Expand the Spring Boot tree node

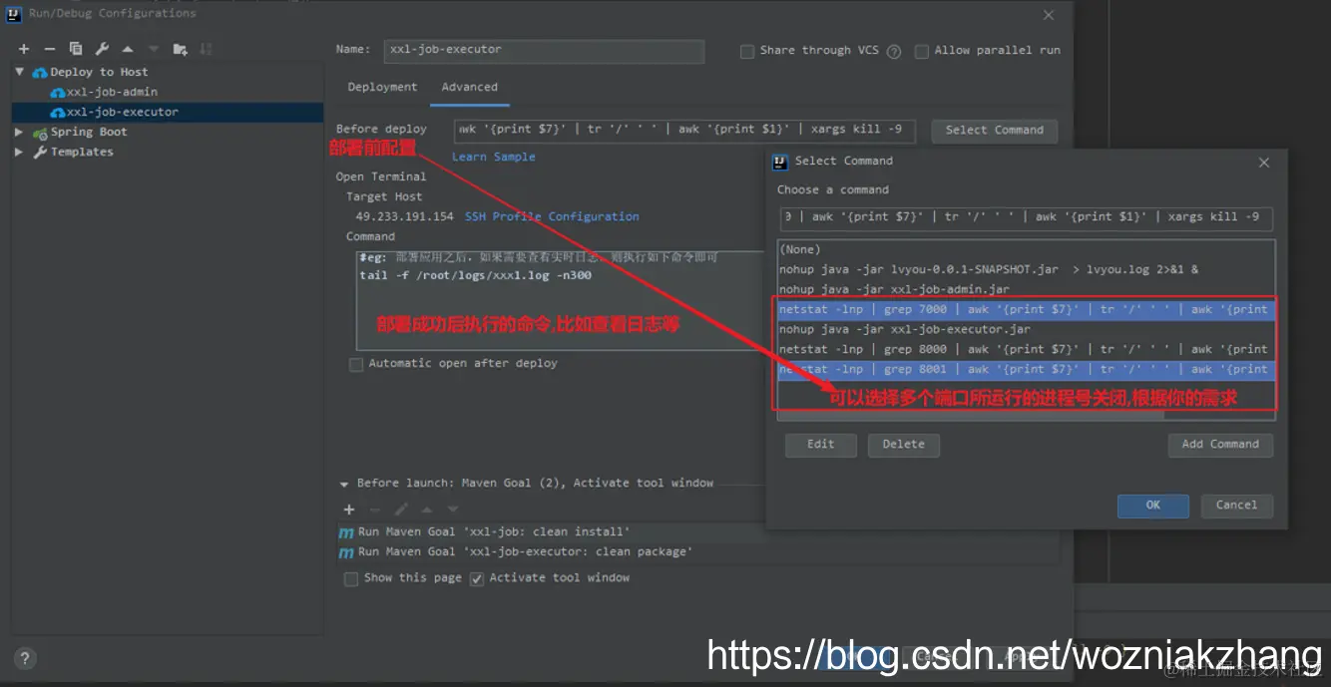pos(20,132)
